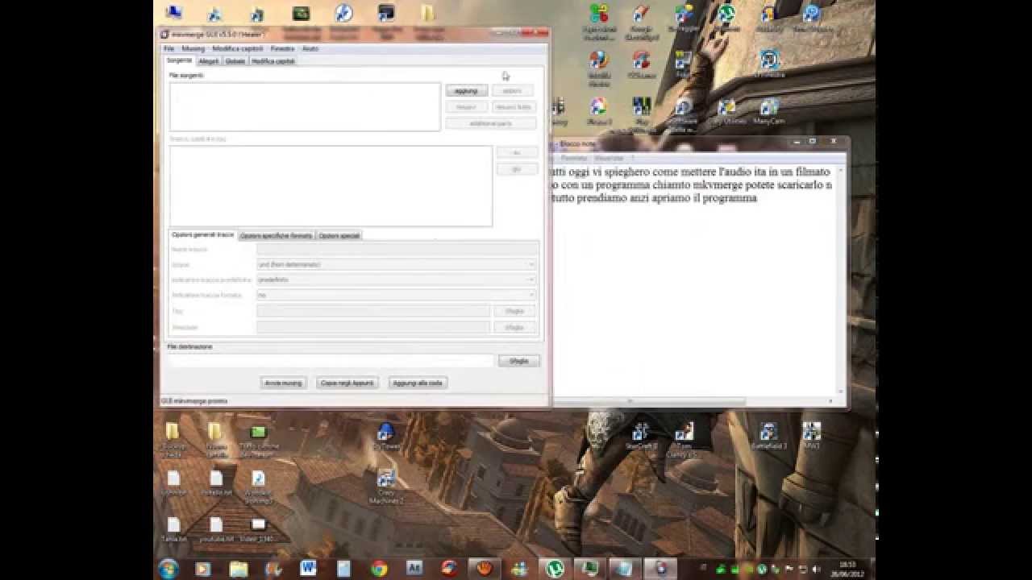Viewport: 1032px width, 580px height.
Task: Expand the Indicatore traccia forzata dropdown
Action: tap(397, 295)
